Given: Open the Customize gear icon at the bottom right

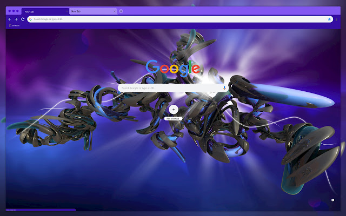Looking at the screenshot, I should pyautogui.click(x=333, y=200).
